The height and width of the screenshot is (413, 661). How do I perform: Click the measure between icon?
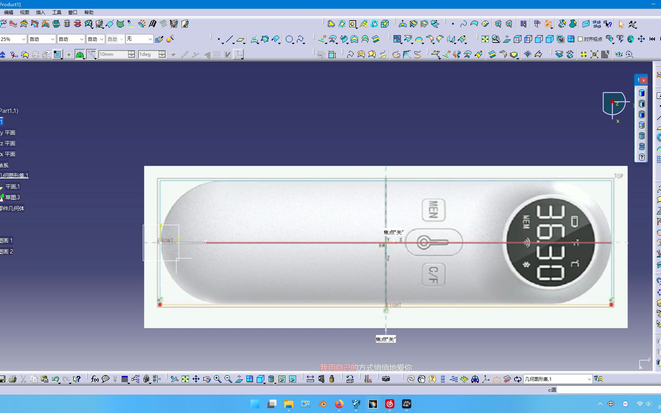[x=310, y=379]
